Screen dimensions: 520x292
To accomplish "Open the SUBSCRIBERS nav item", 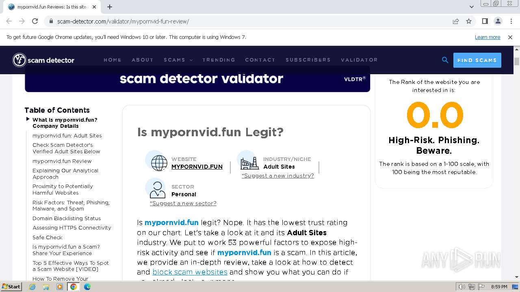I will [308, 60].
